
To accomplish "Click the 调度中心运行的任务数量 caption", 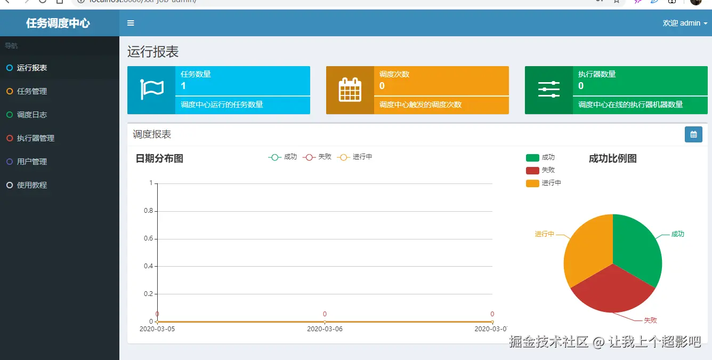I will tap(222, 105).
